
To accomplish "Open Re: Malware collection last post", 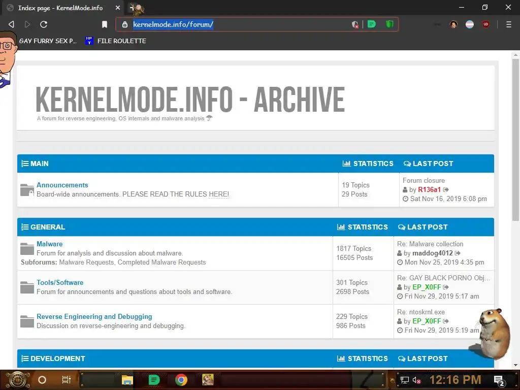I will [x=430, y=244].
